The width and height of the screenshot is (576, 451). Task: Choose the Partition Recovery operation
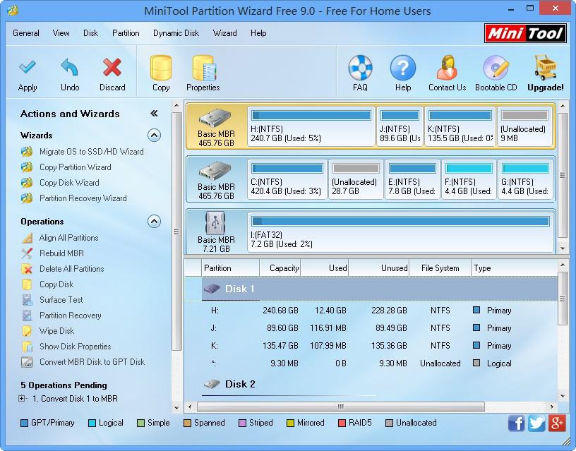tap(70, 315)
